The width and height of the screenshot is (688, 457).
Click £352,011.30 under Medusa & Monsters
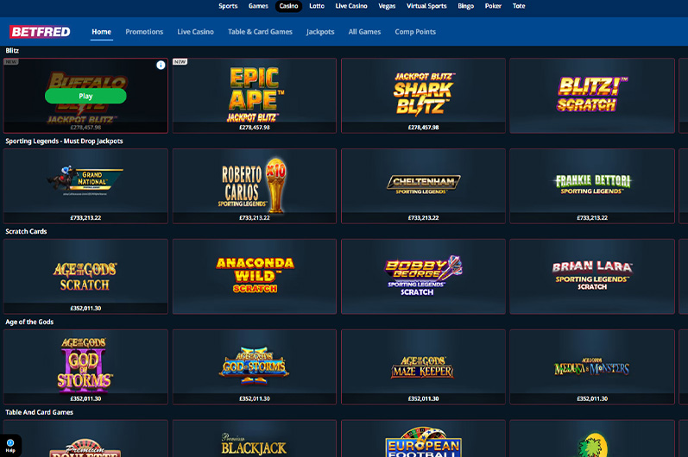pyautogui.click(x=592, y=398)
